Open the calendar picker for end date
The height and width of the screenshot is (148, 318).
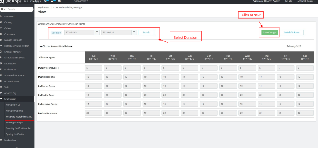(134, 32)
